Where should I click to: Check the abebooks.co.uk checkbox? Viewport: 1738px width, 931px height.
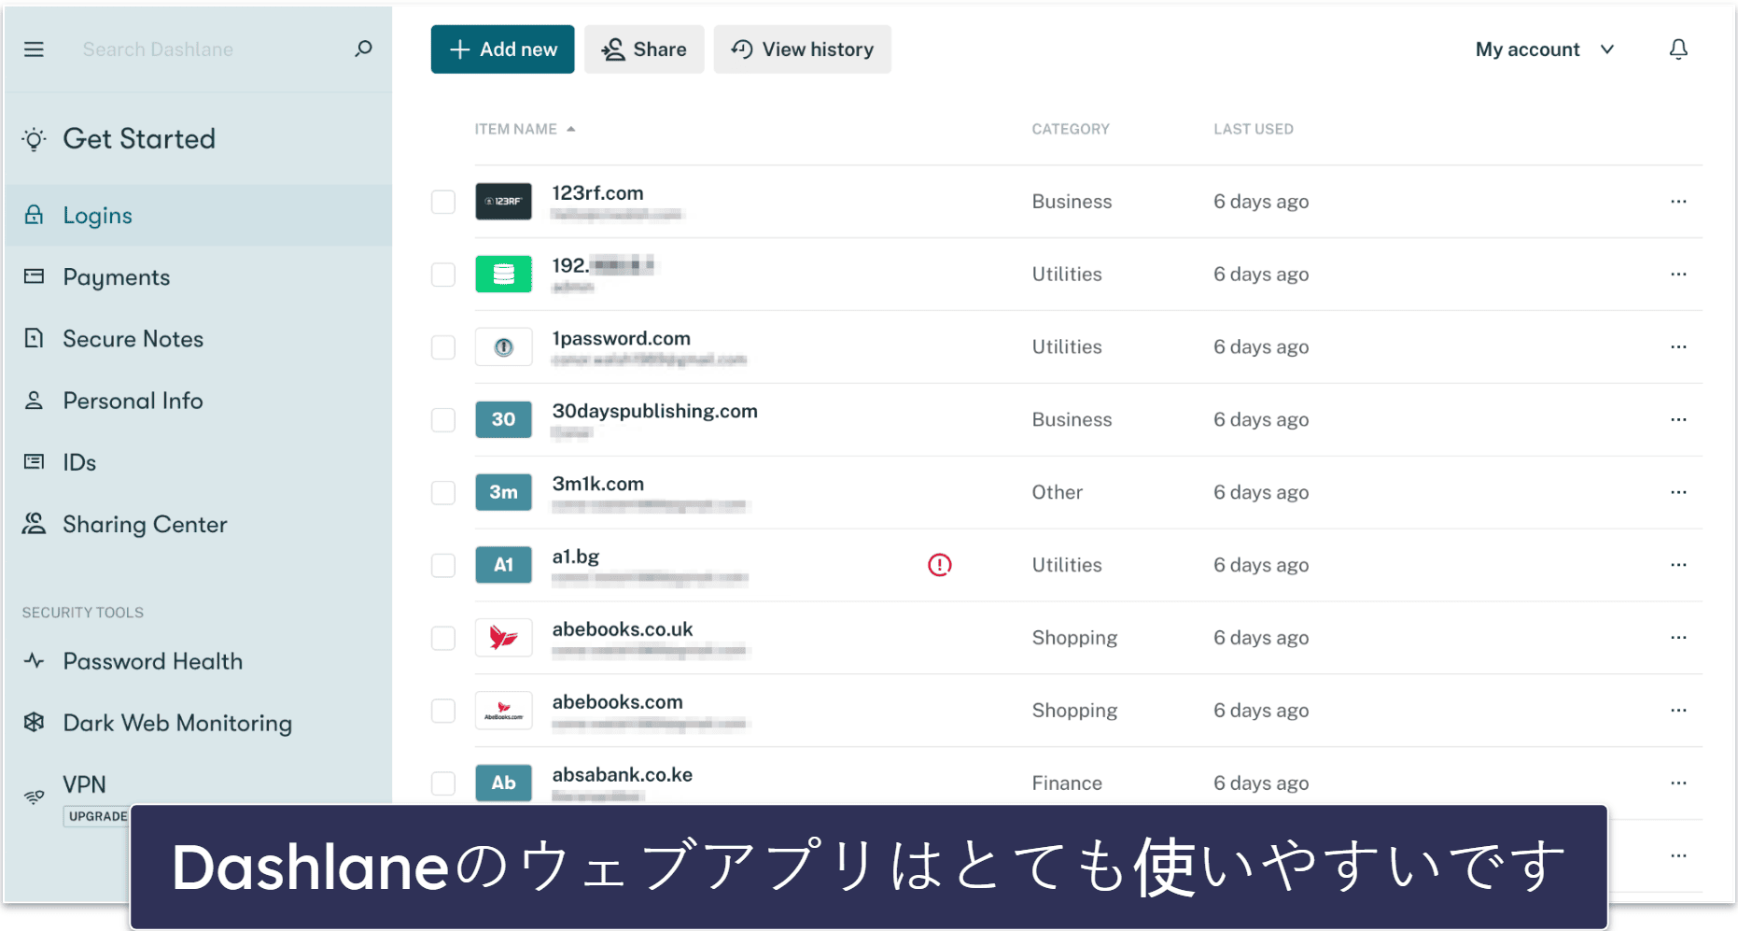tap(443, 639)
